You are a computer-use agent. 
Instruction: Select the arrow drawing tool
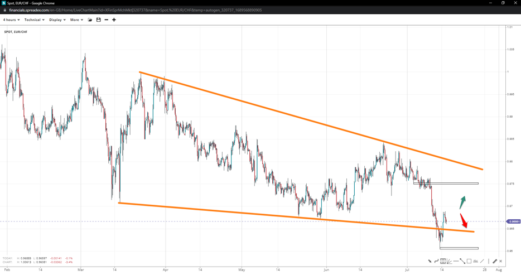coord(430,261)
